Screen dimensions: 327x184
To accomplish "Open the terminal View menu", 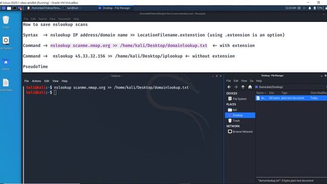I will coord(55,81).
